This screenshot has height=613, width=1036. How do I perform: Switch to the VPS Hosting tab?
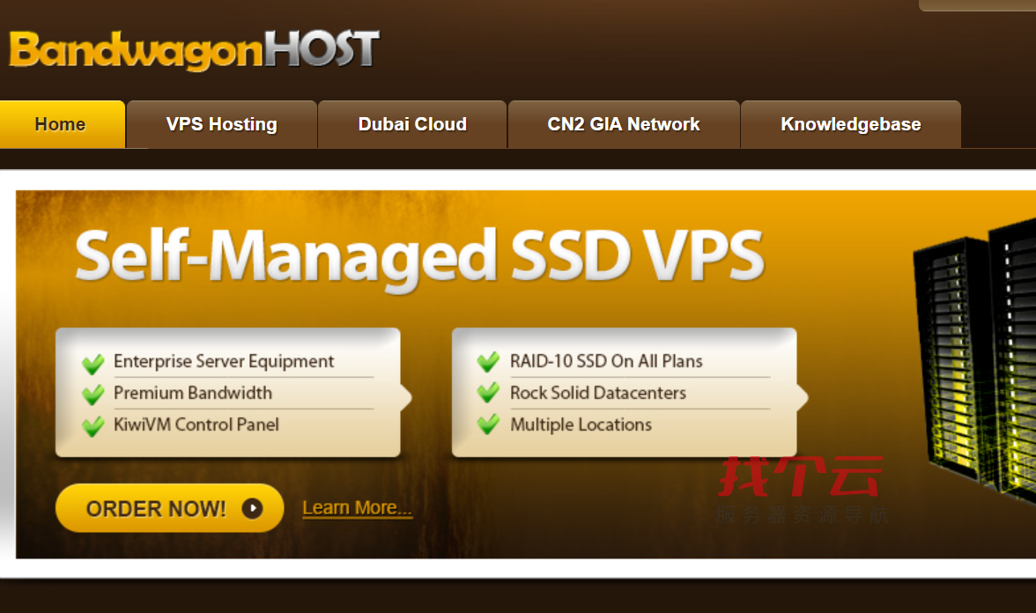221,124
